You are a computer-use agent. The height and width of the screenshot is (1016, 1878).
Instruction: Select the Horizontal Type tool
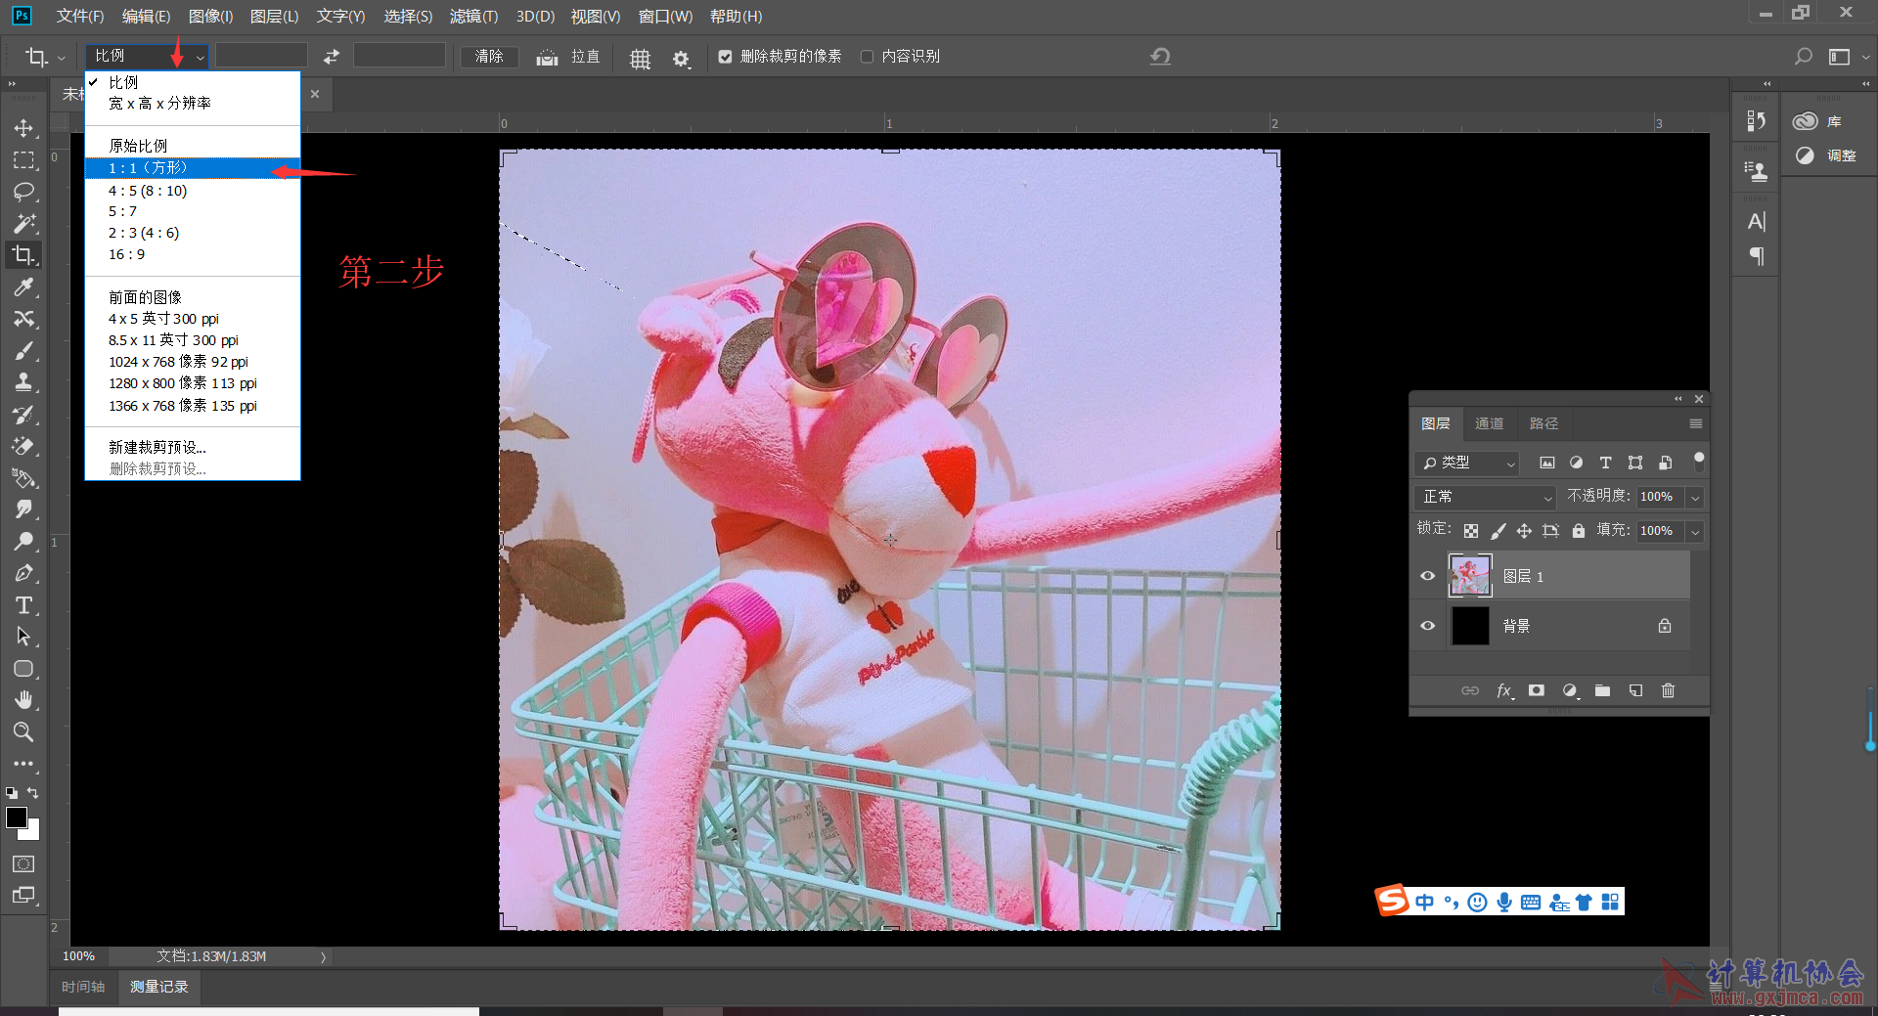[23, 605]
